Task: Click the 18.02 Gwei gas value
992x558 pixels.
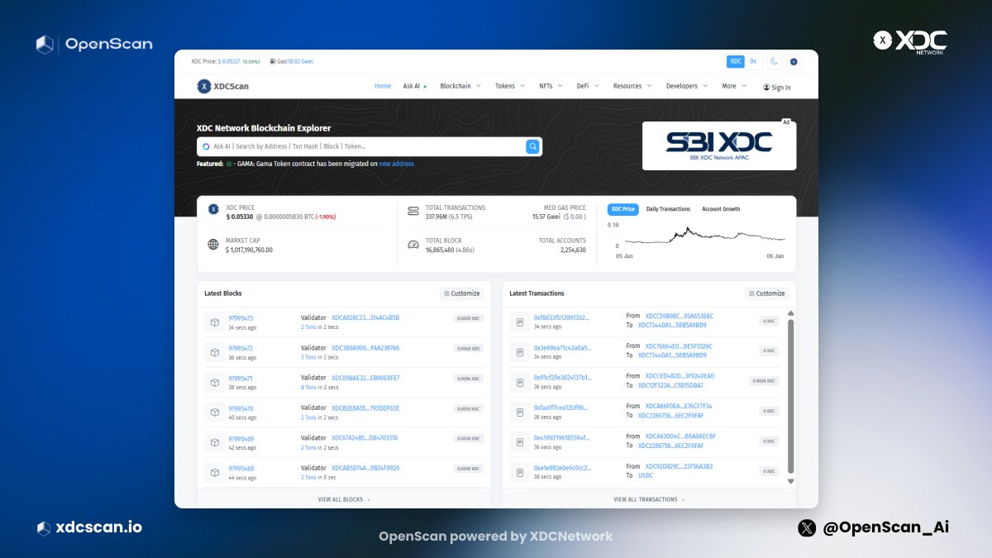Action: [300, 61]
